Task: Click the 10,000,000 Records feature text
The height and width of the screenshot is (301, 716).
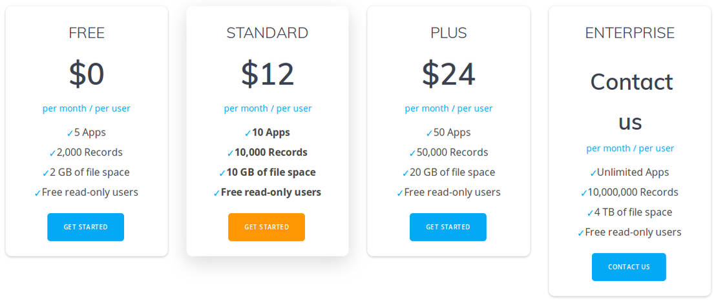Action: pos(633,192)
